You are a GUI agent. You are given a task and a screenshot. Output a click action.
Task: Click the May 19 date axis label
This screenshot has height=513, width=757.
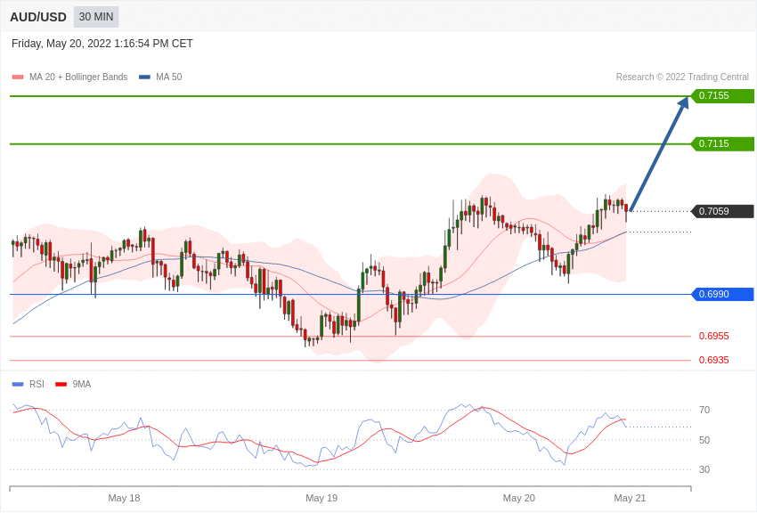coord(322,498)
